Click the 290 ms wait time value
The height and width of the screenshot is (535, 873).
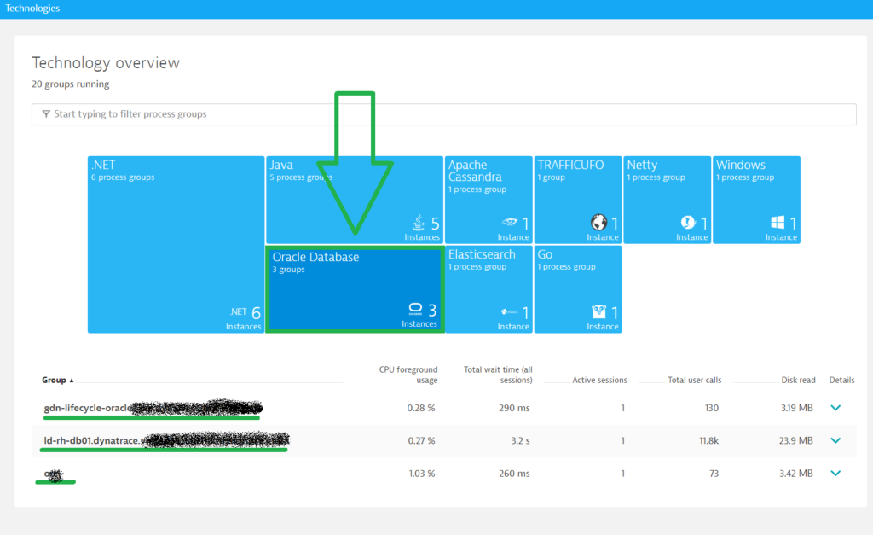coord(514,408)
